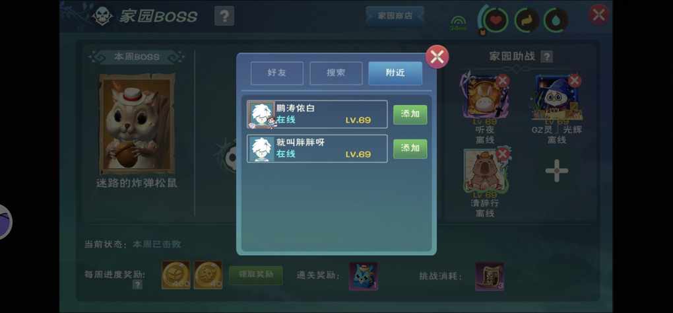Remove GZ灵 光辉 helper with red X

pyautogui.click(x=574, y=81)
